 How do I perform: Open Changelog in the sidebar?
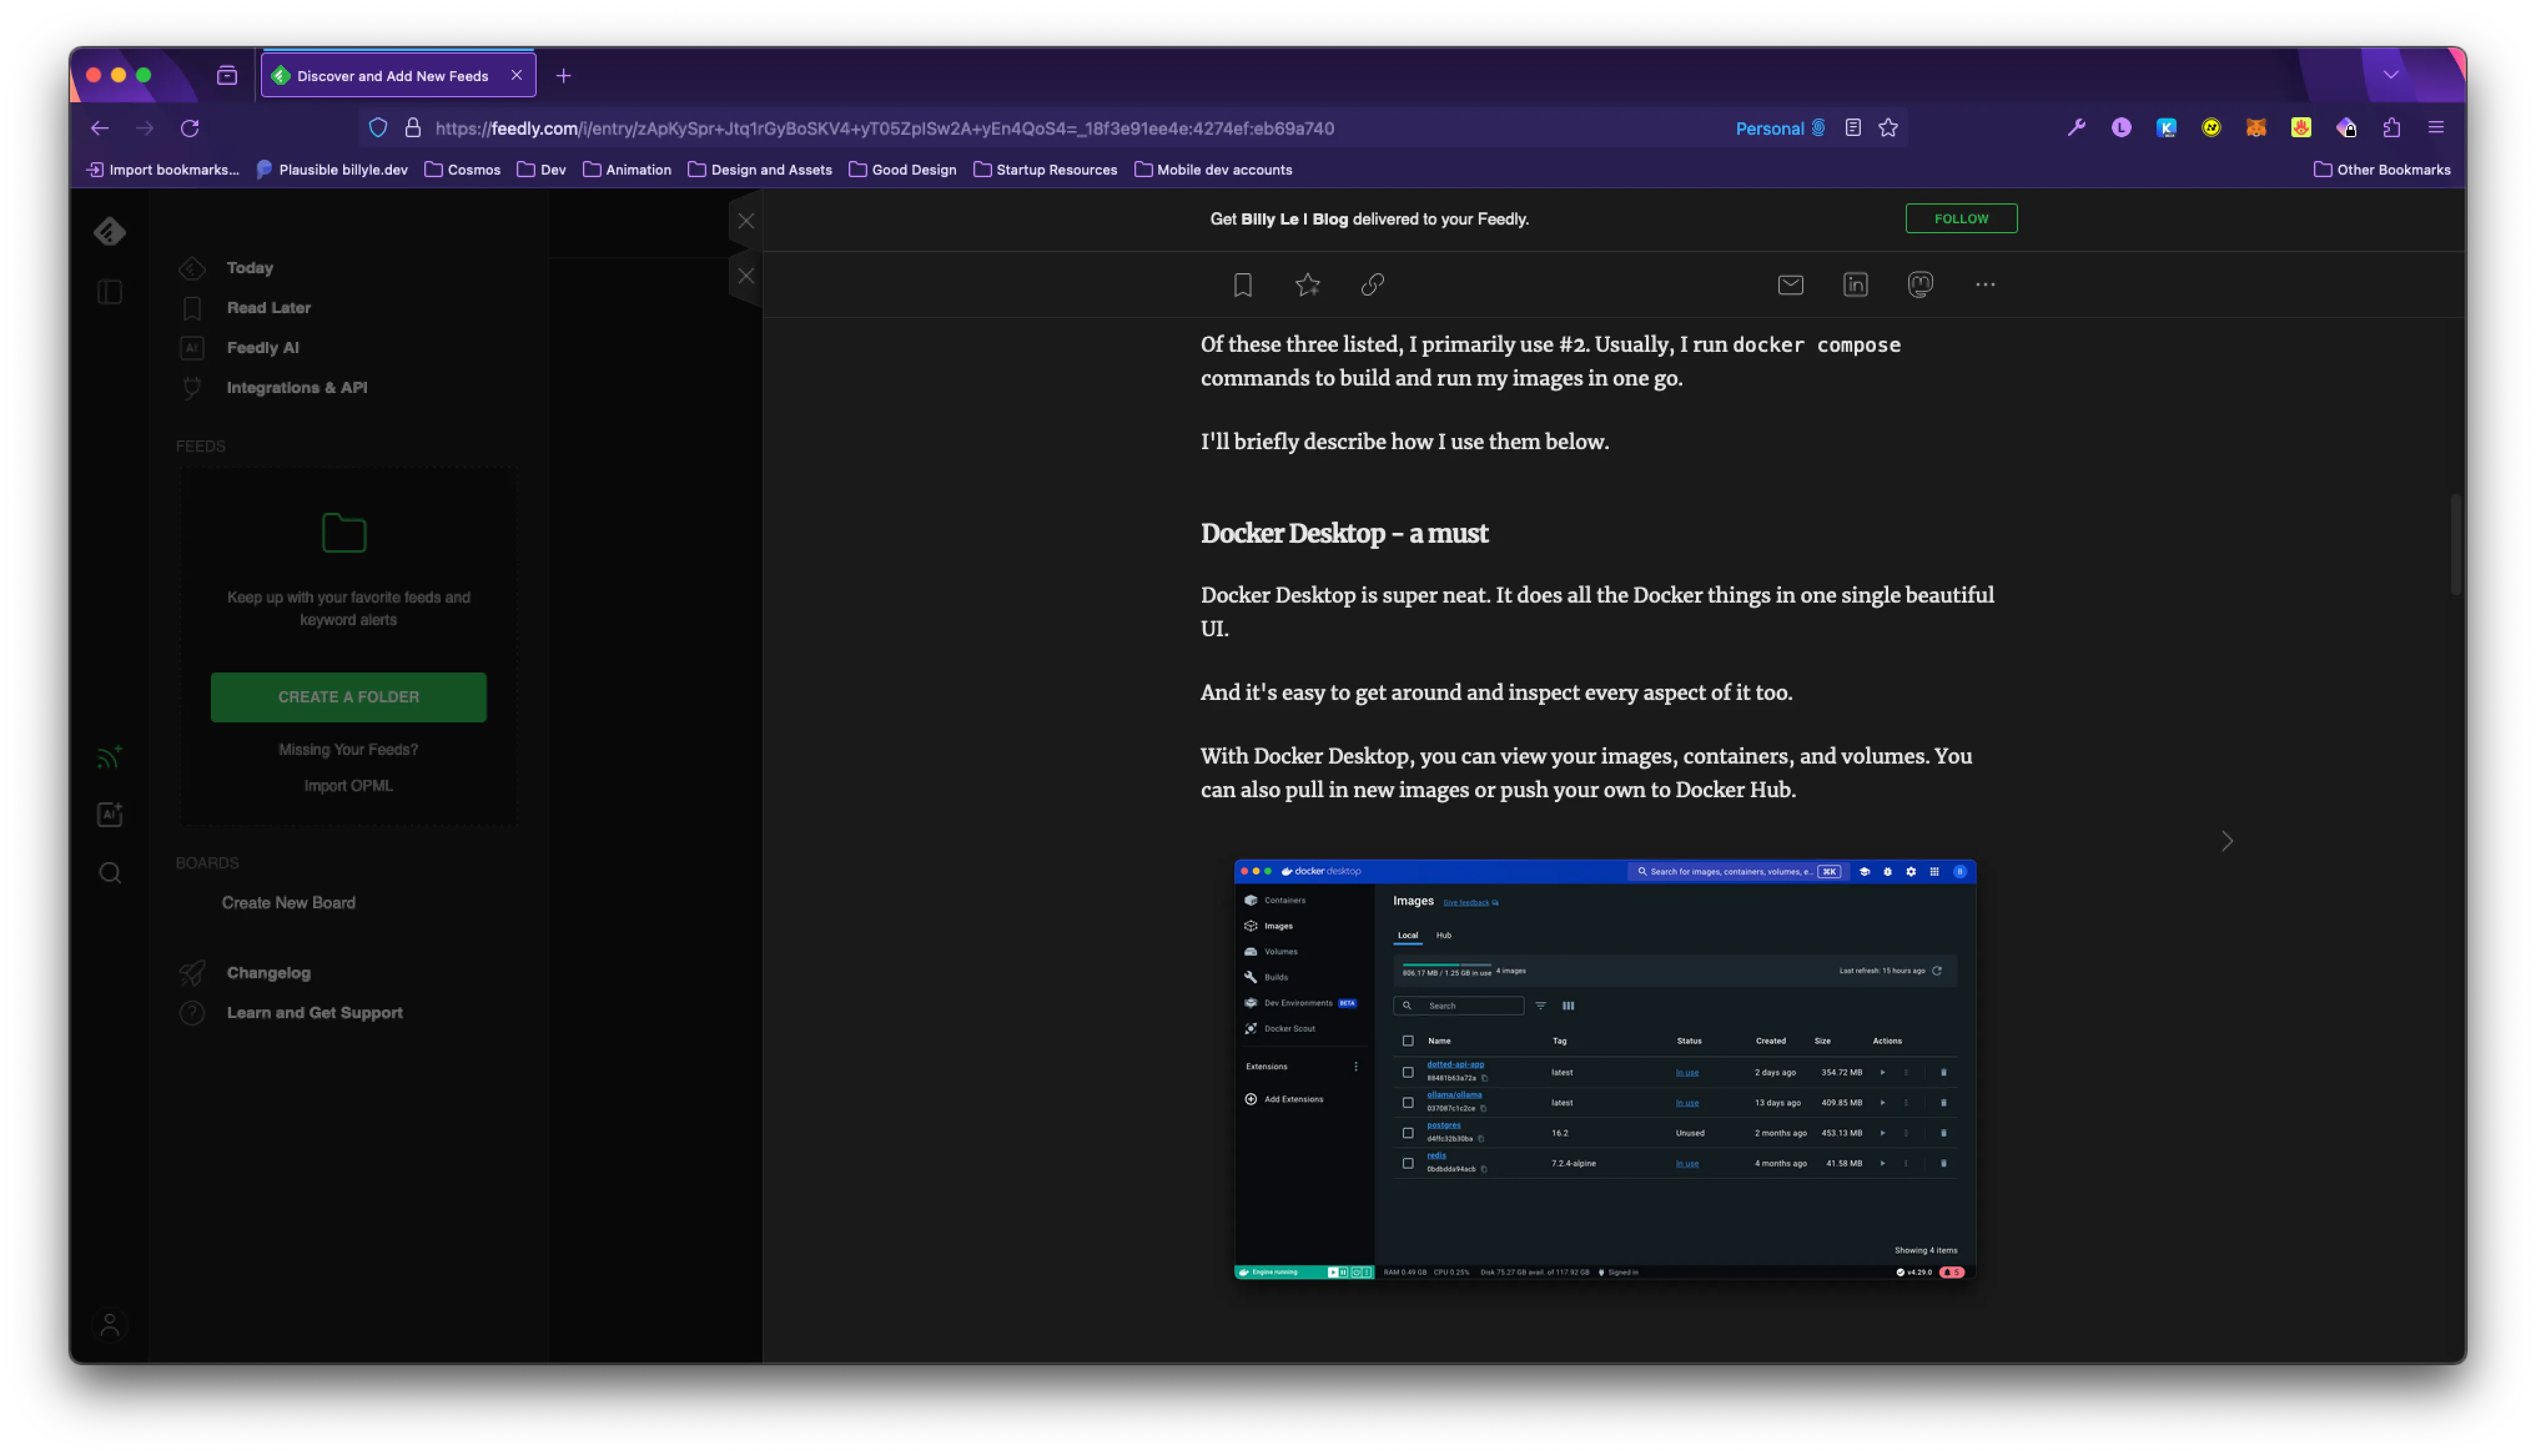[268, 973]
